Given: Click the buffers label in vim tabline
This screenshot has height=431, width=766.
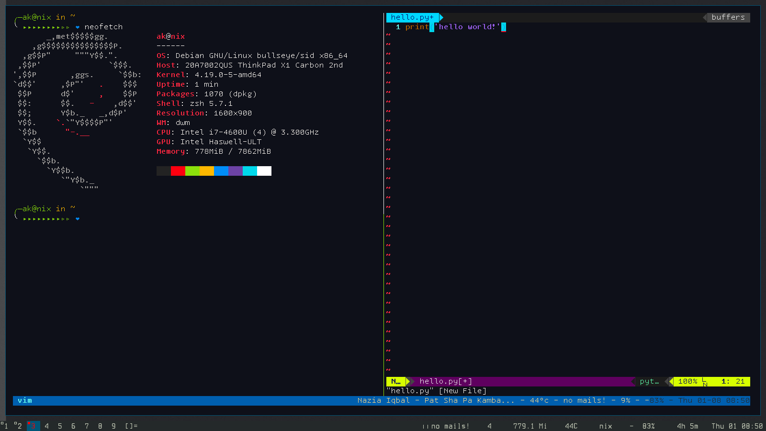Looking at the screenshot, I should click(x=728, y=17).
